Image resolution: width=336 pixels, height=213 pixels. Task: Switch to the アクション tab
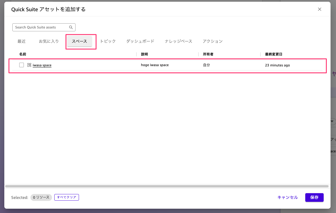[213, 41]
